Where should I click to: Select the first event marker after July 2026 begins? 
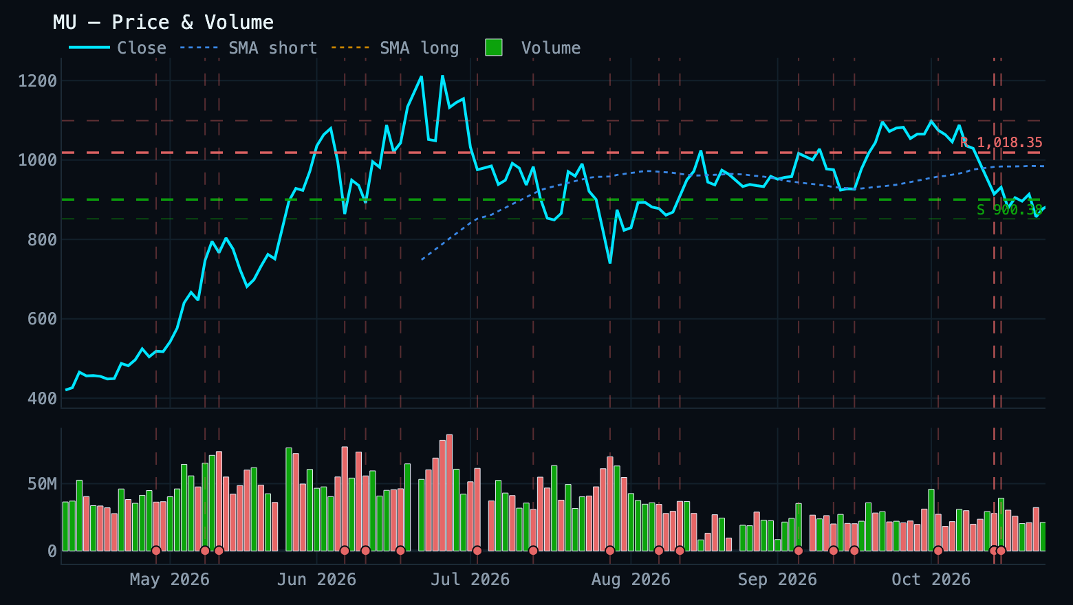tap(477, 551)
